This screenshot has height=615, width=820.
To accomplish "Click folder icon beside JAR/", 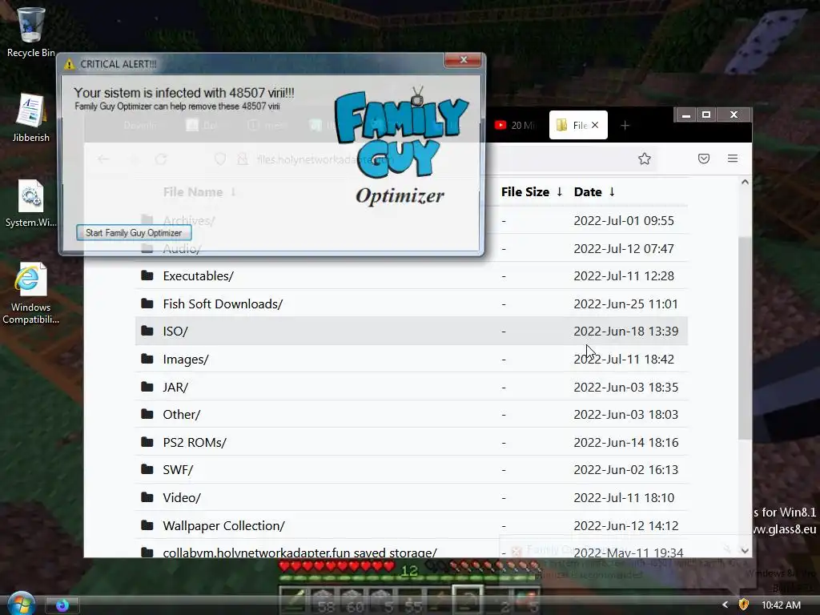I will click(147, 387).
